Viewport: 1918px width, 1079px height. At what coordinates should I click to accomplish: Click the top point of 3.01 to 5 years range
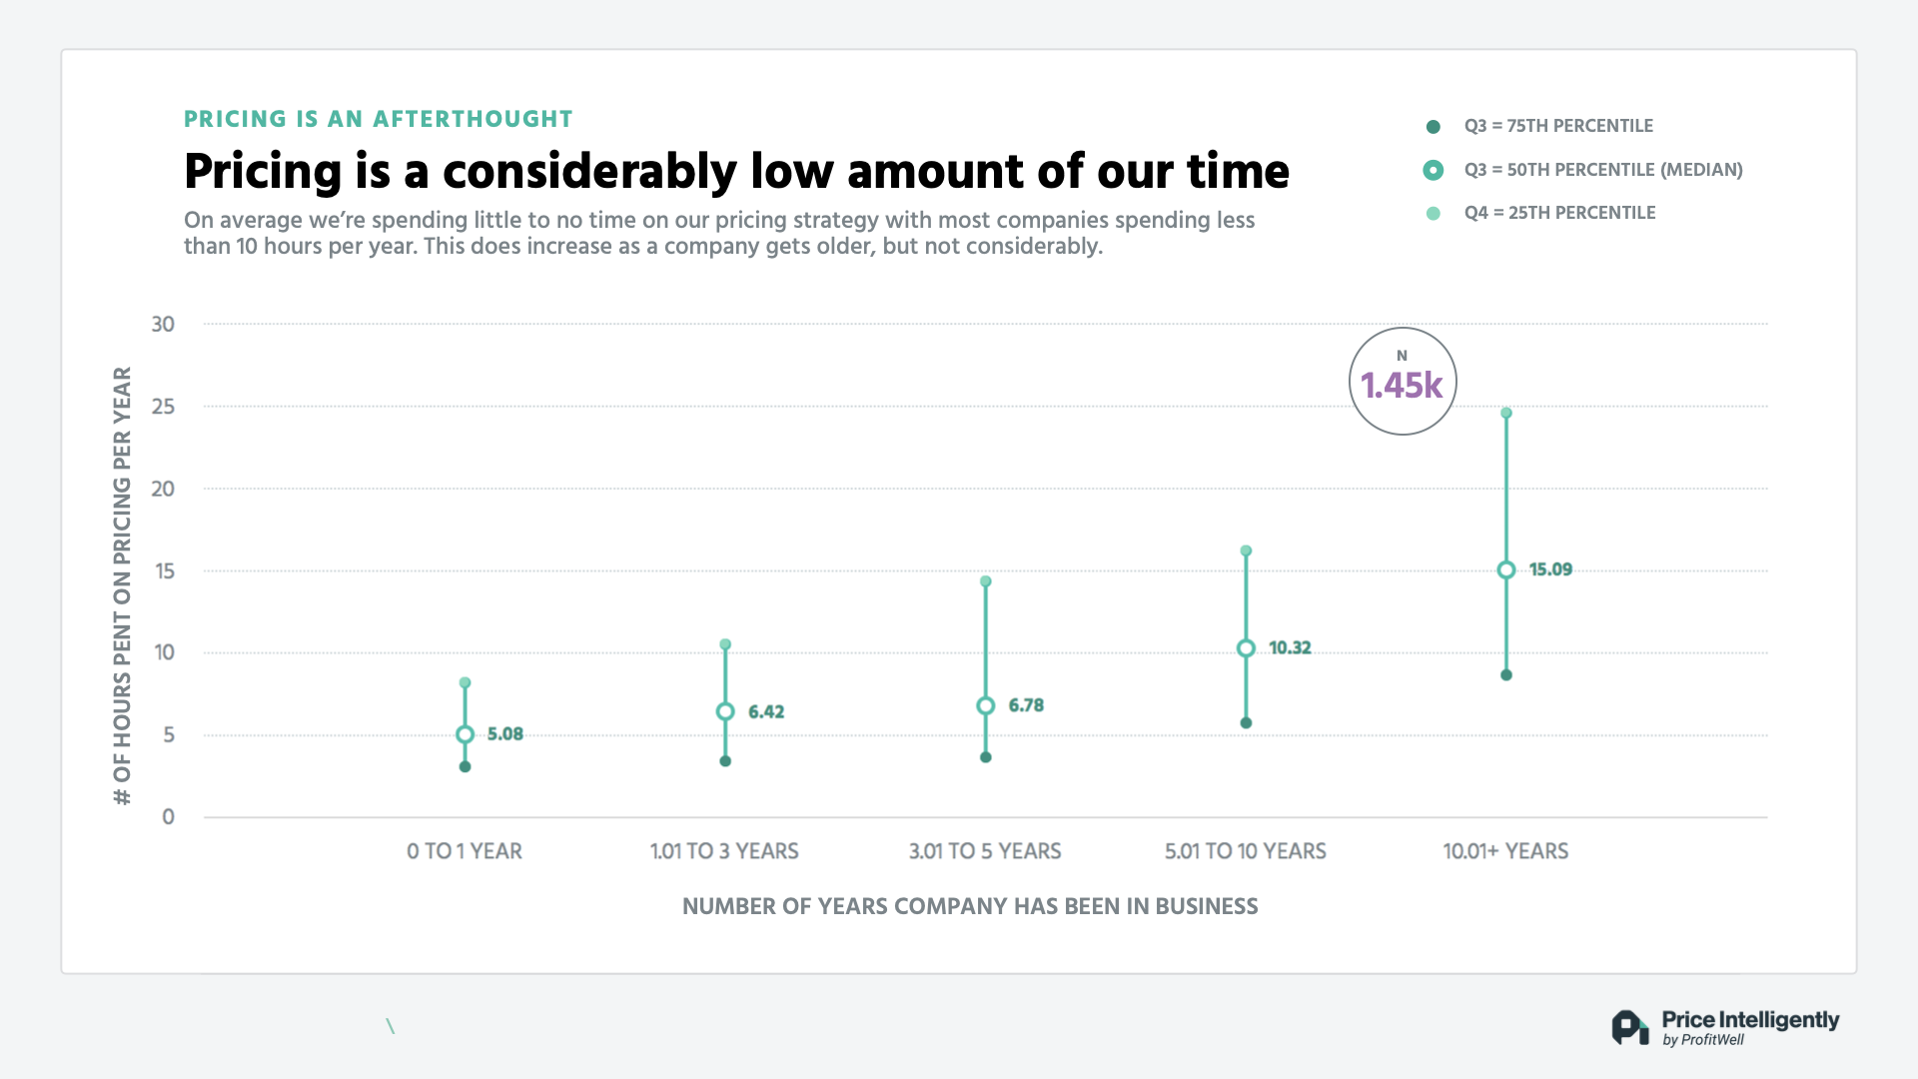pyautogui.click(x=985, y=581)
